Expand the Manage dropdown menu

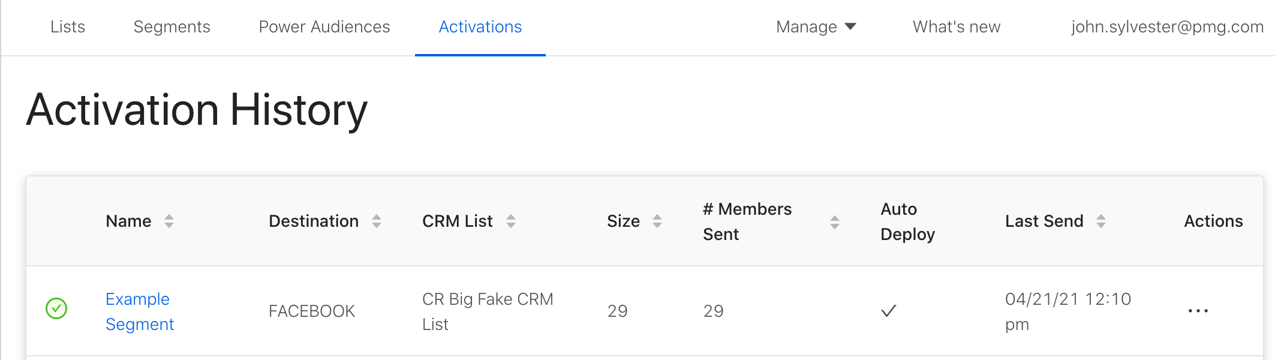click(x=807, y=27)
